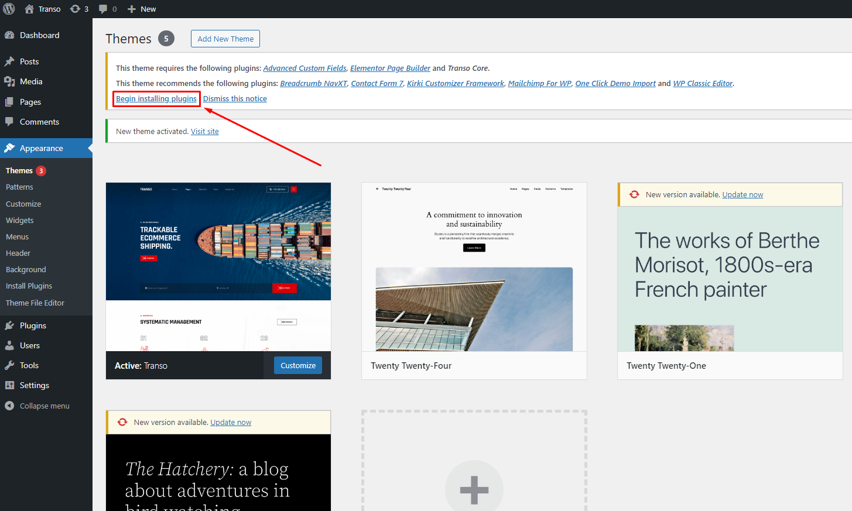Open Contact Form 7 link
The width and height of the screenshot is (852, 511).
pyautogui.click(x=377, y=83)
